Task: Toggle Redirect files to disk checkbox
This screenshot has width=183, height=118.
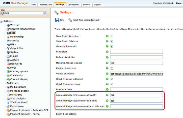Action: pyautogui.click(x=112, y=68)
